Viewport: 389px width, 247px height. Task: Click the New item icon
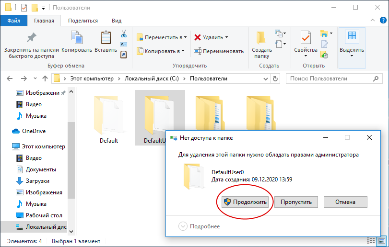[279, 33]
